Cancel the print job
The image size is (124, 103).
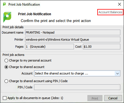click(113, 98)
